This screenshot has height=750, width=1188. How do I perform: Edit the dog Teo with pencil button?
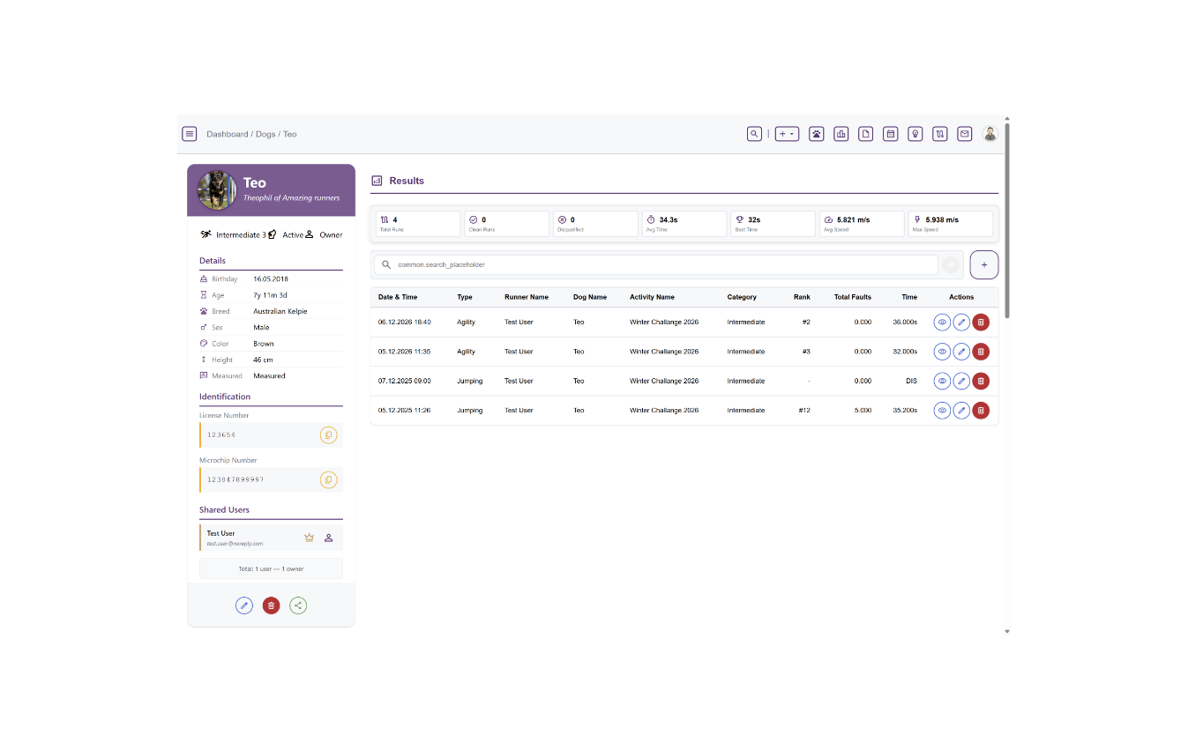(x=244, y=605)
